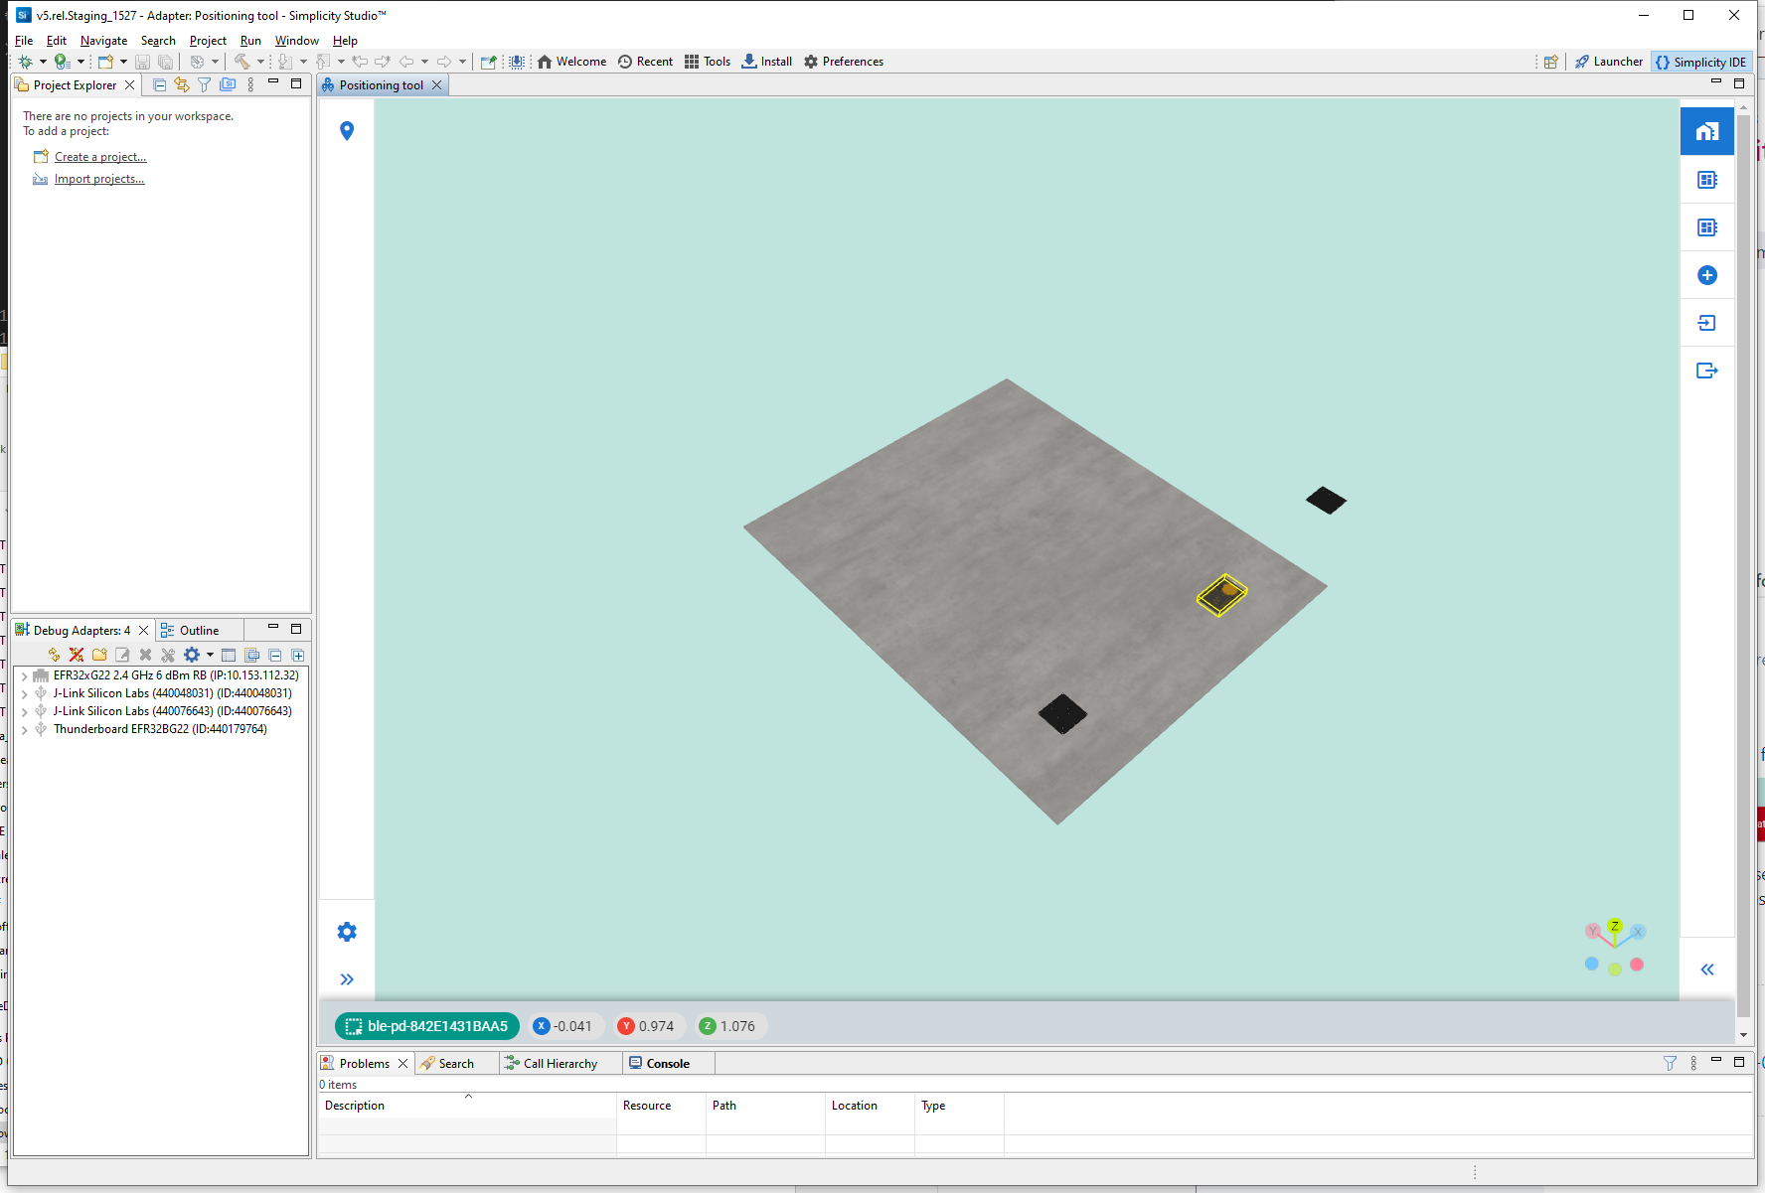Select the home view in Positioning tool
This screenshot has width=1765, height=1193.
(1707, 130)
